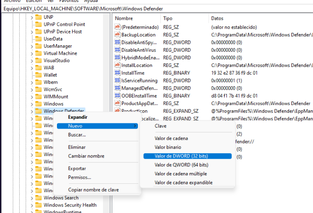Expand the VisualStudio tree node

click(32, 61)
